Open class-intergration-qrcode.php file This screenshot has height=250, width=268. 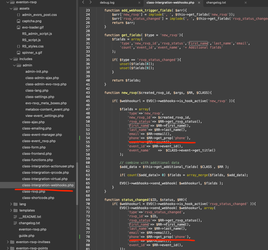pyautogui.click(x=45, y=173)
